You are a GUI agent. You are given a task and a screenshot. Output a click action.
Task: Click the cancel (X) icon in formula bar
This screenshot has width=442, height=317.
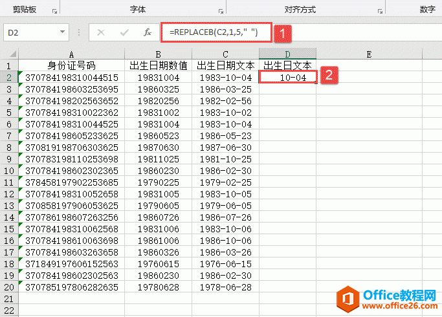[x=101, y=33]
